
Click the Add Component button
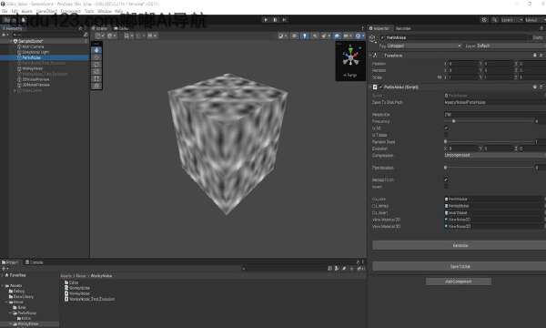[x=459, y=282]
